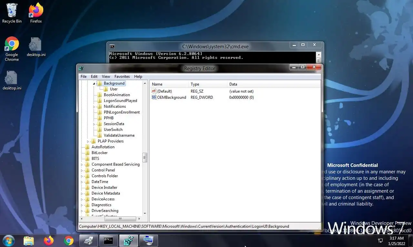This screenshot has width=413, height=247.
Task: Sort values by the Type column header
Action: [208, 84]
